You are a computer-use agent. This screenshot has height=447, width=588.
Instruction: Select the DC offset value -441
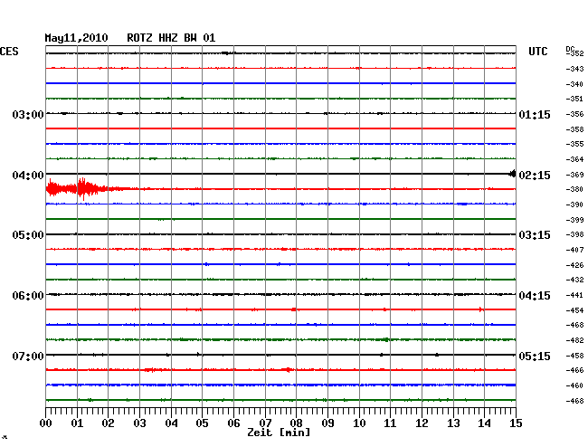(574, 295)
